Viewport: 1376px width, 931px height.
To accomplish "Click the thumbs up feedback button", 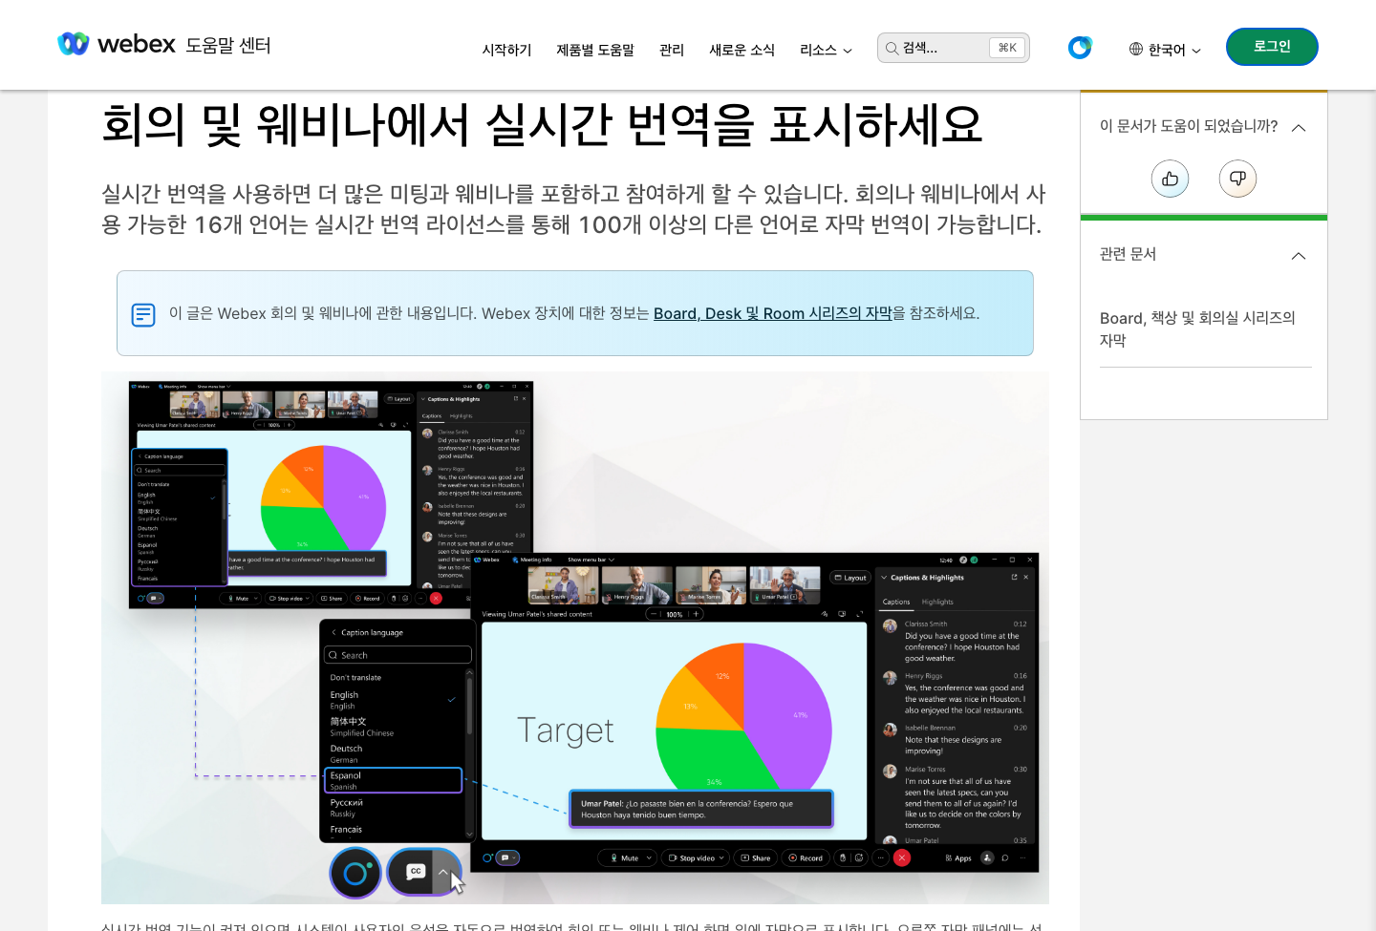I will [1170, 179].
